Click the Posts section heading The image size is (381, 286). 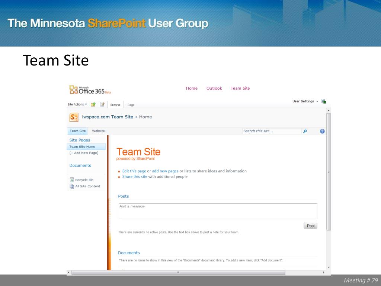tap(124, 196)
